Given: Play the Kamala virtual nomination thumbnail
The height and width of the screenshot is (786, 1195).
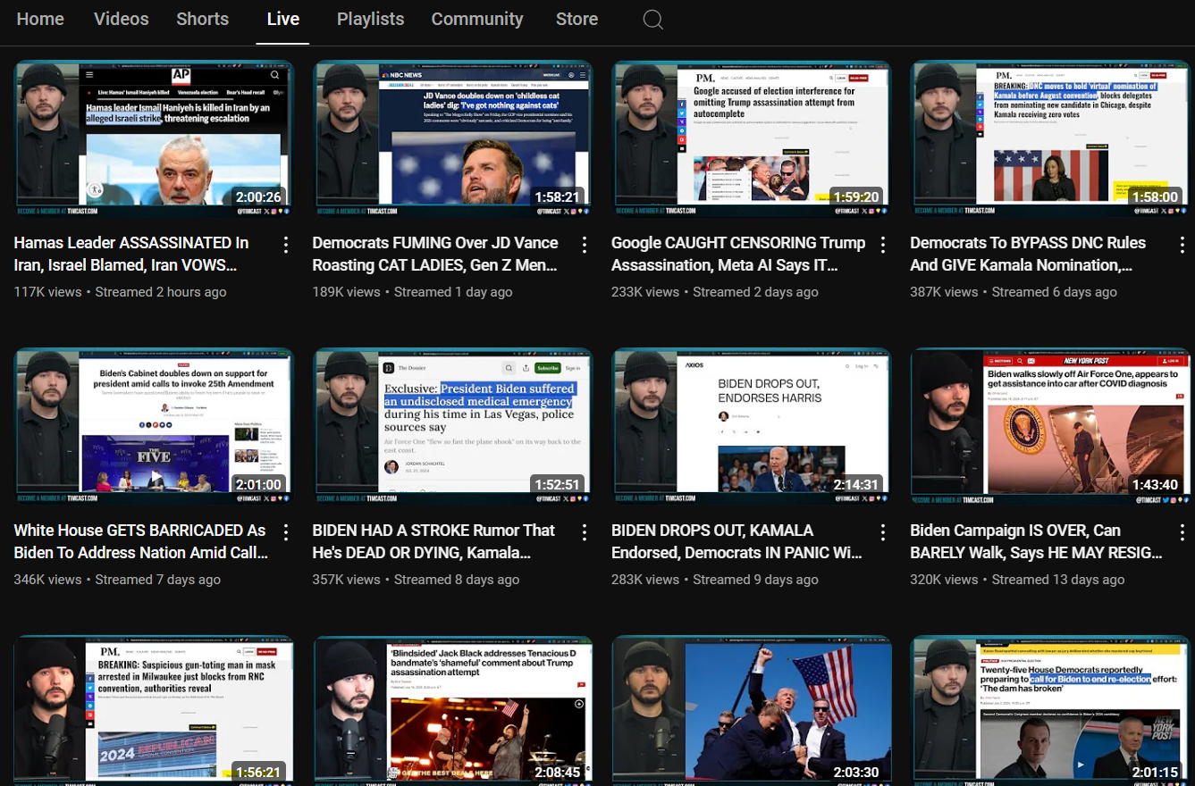Looking at the screenshot, I should point(1049,138).
